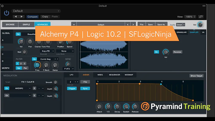Image resolution: width=215 pixels, height=121 pixels.
Task: Switch to the BROWSE view tab
Action: [10, 25]
